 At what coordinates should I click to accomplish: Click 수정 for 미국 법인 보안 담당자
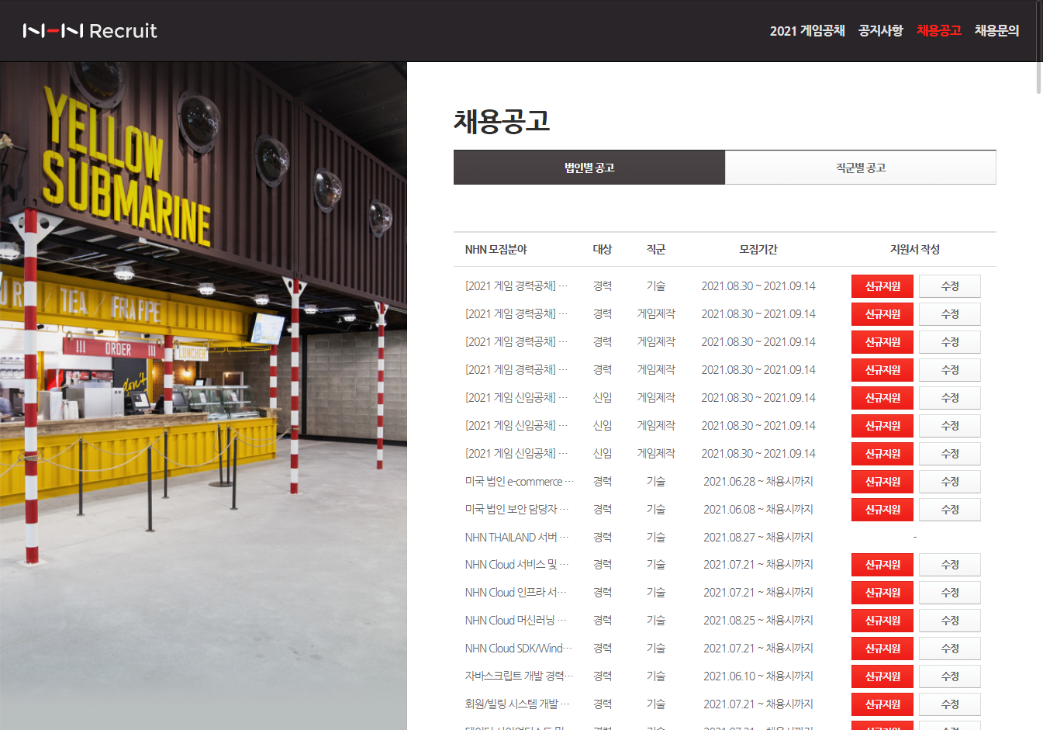950,510
